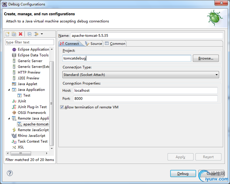This screenshot has height=184, width=230.
Task: Click the HTTP Preview icon
Action: [14, 72]
